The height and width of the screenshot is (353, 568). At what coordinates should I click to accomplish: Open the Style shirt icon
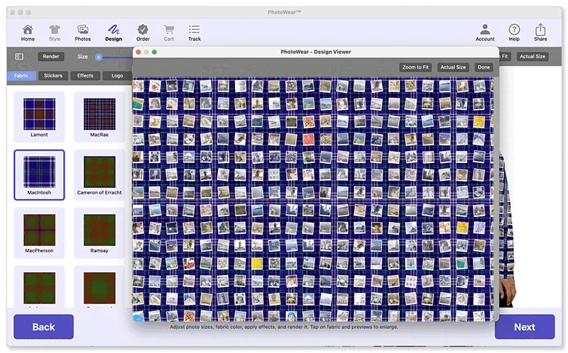(x=55, y=33)
